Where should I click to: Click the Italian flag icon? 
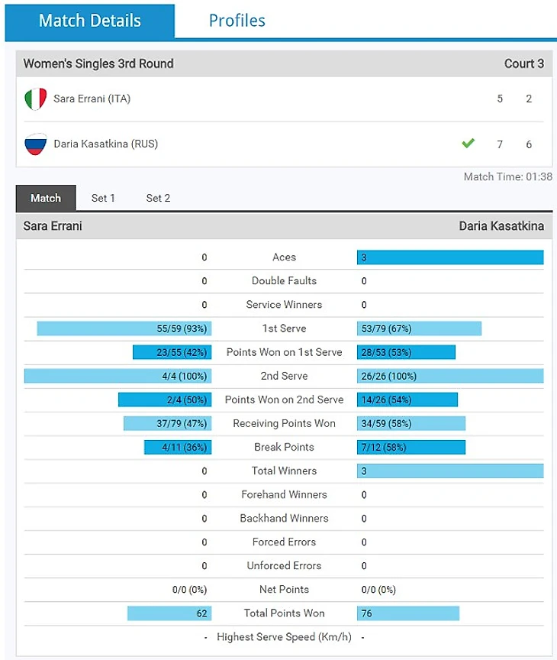[x=35, y=99]
